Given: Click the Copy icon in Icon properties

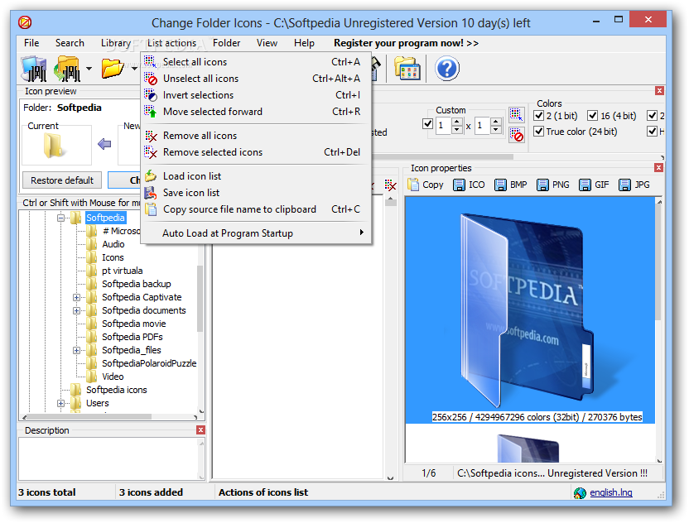Looking at the screenshot, I should pos(426,185).
